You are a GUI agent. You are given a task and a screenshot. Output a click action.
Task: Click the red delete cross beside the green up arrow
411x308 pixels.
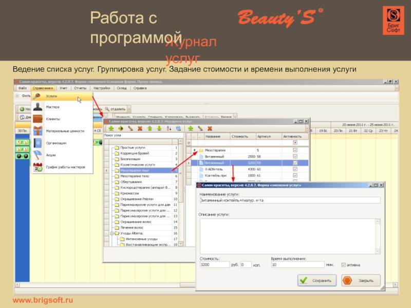140,128
